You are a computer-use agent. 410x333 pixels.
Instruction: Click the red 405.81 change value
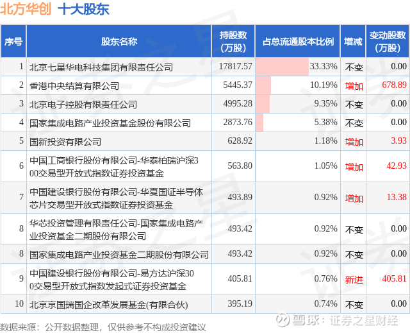[395, 278]
